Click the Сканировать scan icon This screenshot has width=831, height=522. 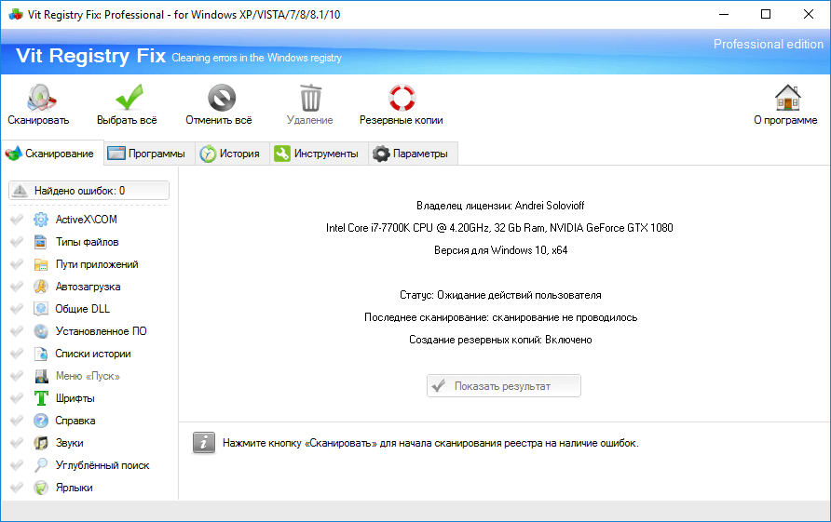tap(39, 98)
